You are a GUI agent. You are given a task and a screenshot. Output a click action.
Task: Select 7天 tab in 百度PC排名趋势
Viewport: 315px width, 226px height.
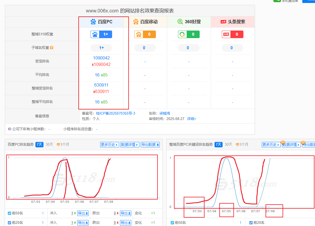pos(39,145)
